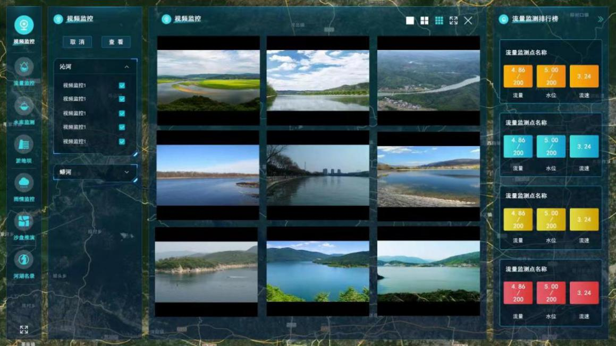Image resolution: width=616 pixels, height=346 pixels.
Task: Open the winding river and green meadow feed
Action: click(208, 81)
